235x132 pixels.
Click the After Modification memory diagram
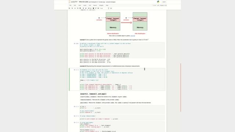click(x=140, y=22)
